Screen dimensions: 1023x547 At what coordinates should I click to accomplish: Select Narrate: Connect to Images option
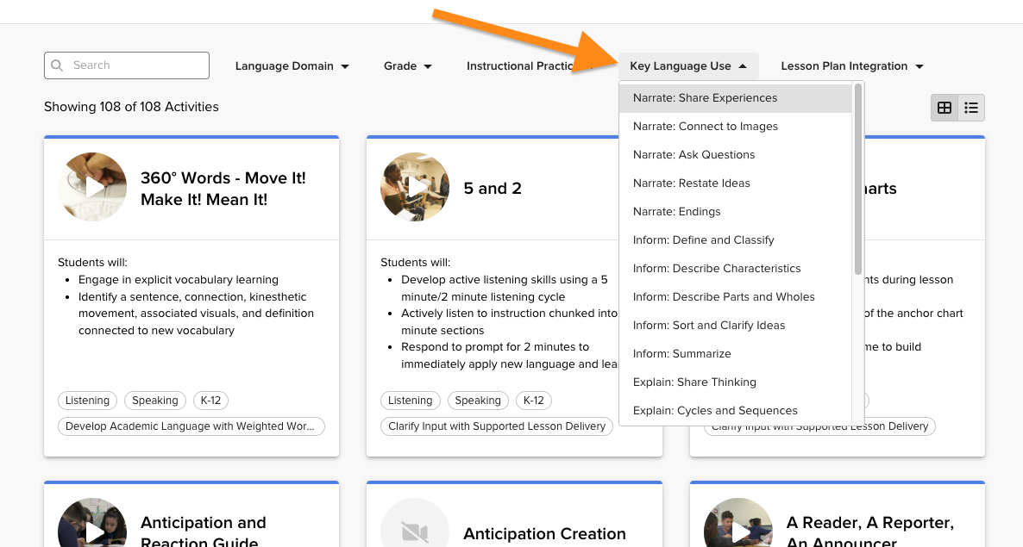point(735,127)
